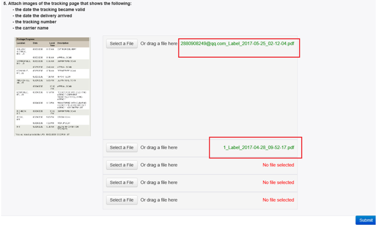This screenshot has height=225, width=377.
Task: Open the package progress tracking thumbnail
Action: [x=52, y=86]
